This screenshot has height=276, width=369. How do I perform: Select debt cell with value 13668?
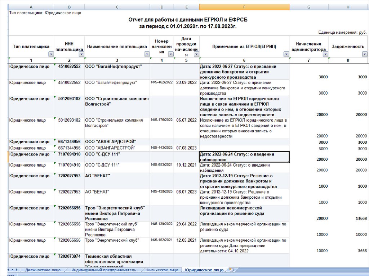(348, 218)
